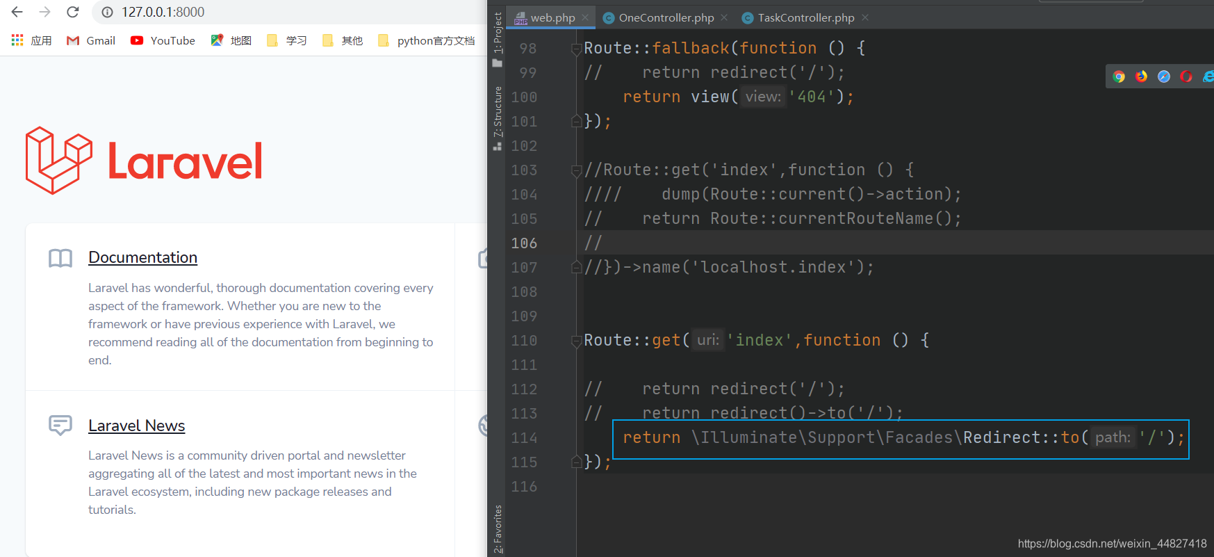Toggle the Structure tool window
This screenshot has width=1214, height=557.
point(498,118)
